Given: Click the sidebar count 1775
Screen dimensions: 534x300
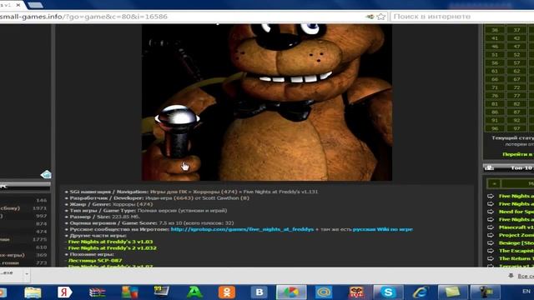Looking at the screenshot, I should tap(39, 239).
